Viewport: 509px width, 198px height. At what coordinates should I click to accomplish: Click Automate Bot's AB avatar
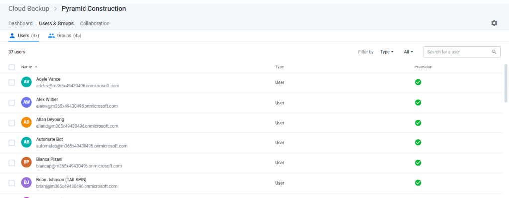tap(27, 142)
